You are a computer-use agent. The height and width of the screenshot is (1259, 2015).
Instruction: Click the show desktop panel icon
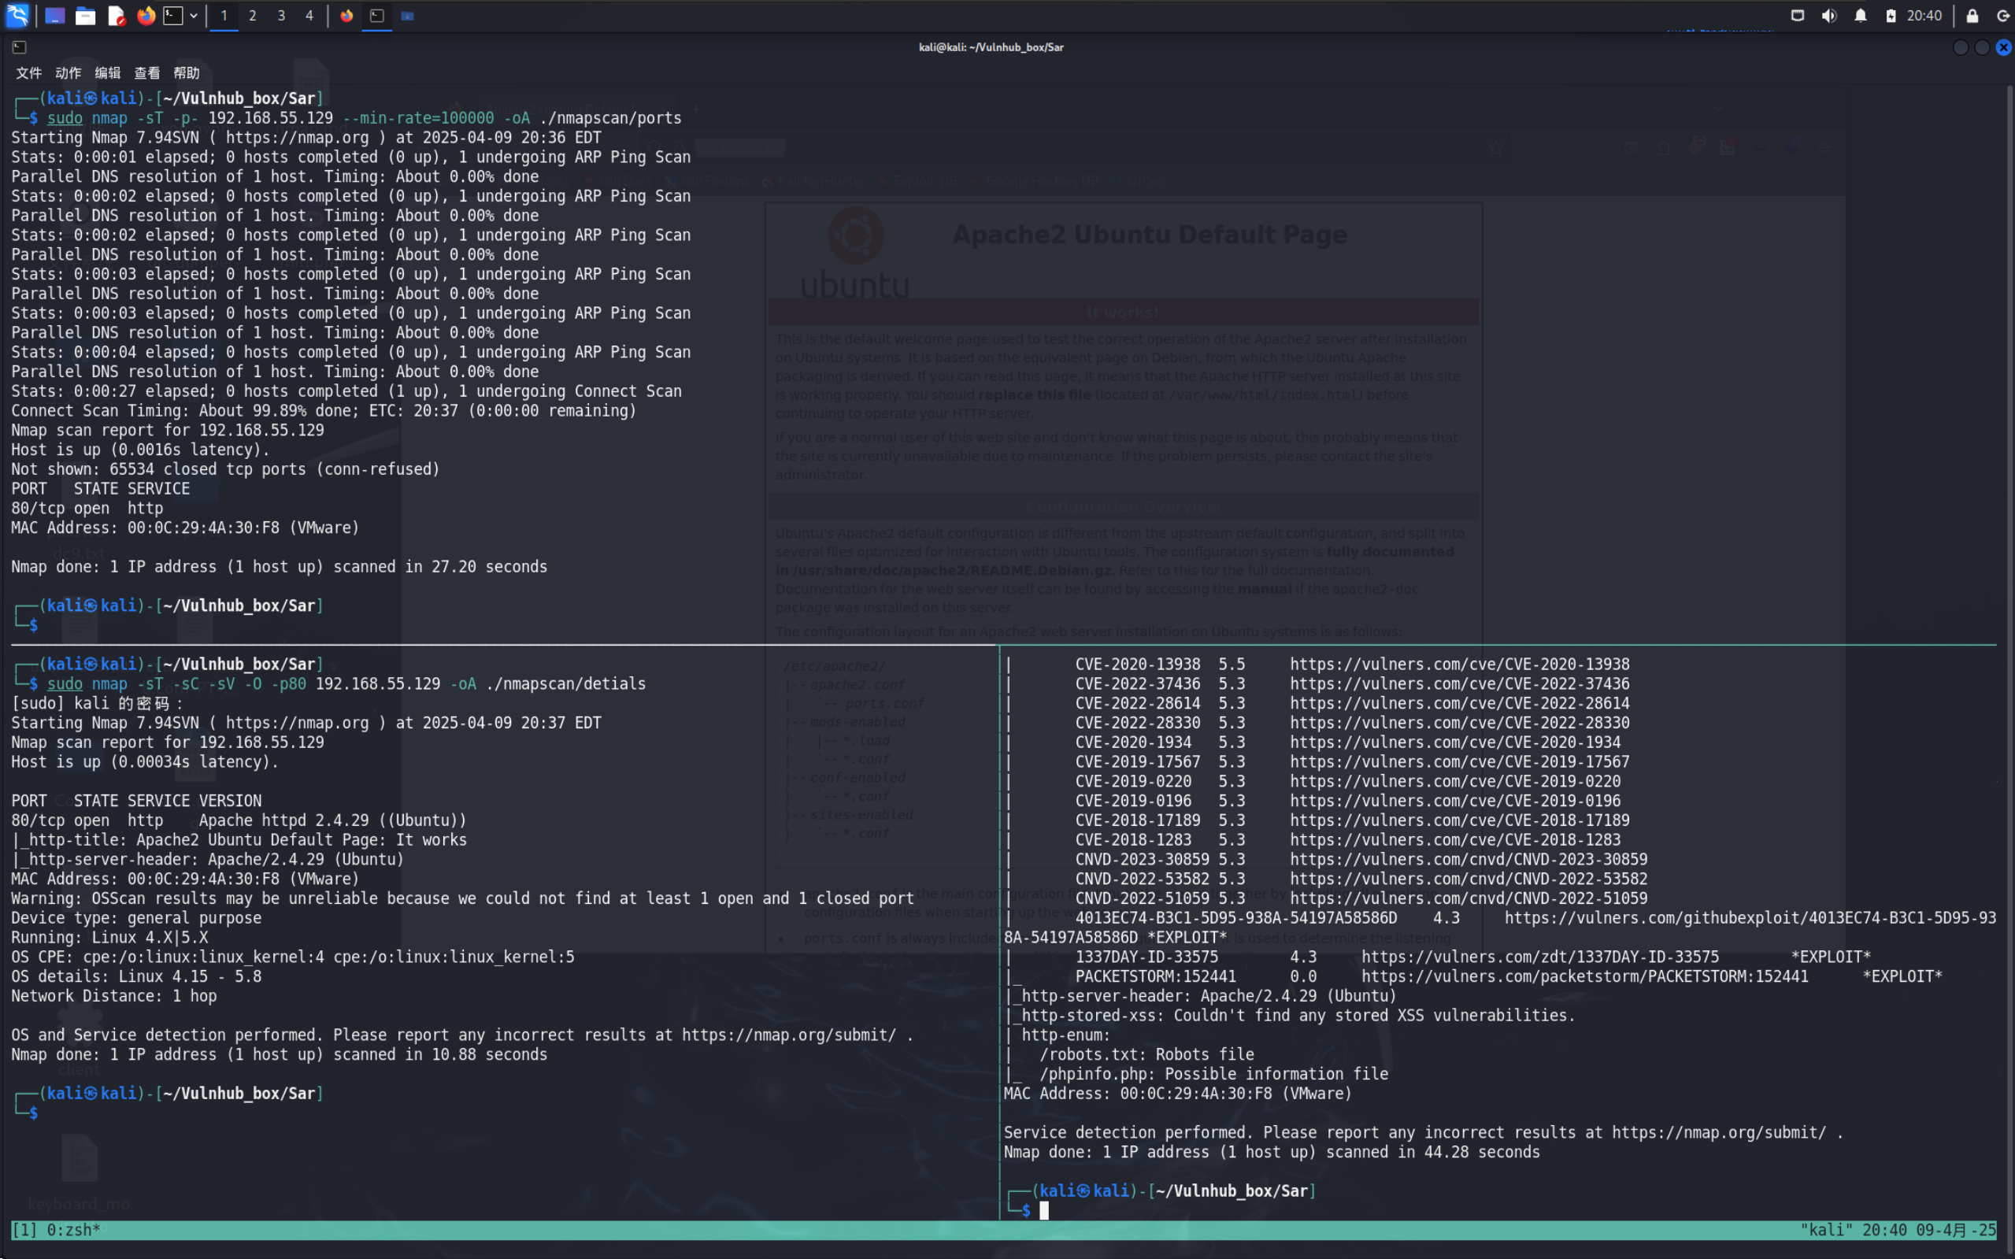pos(55,16)
